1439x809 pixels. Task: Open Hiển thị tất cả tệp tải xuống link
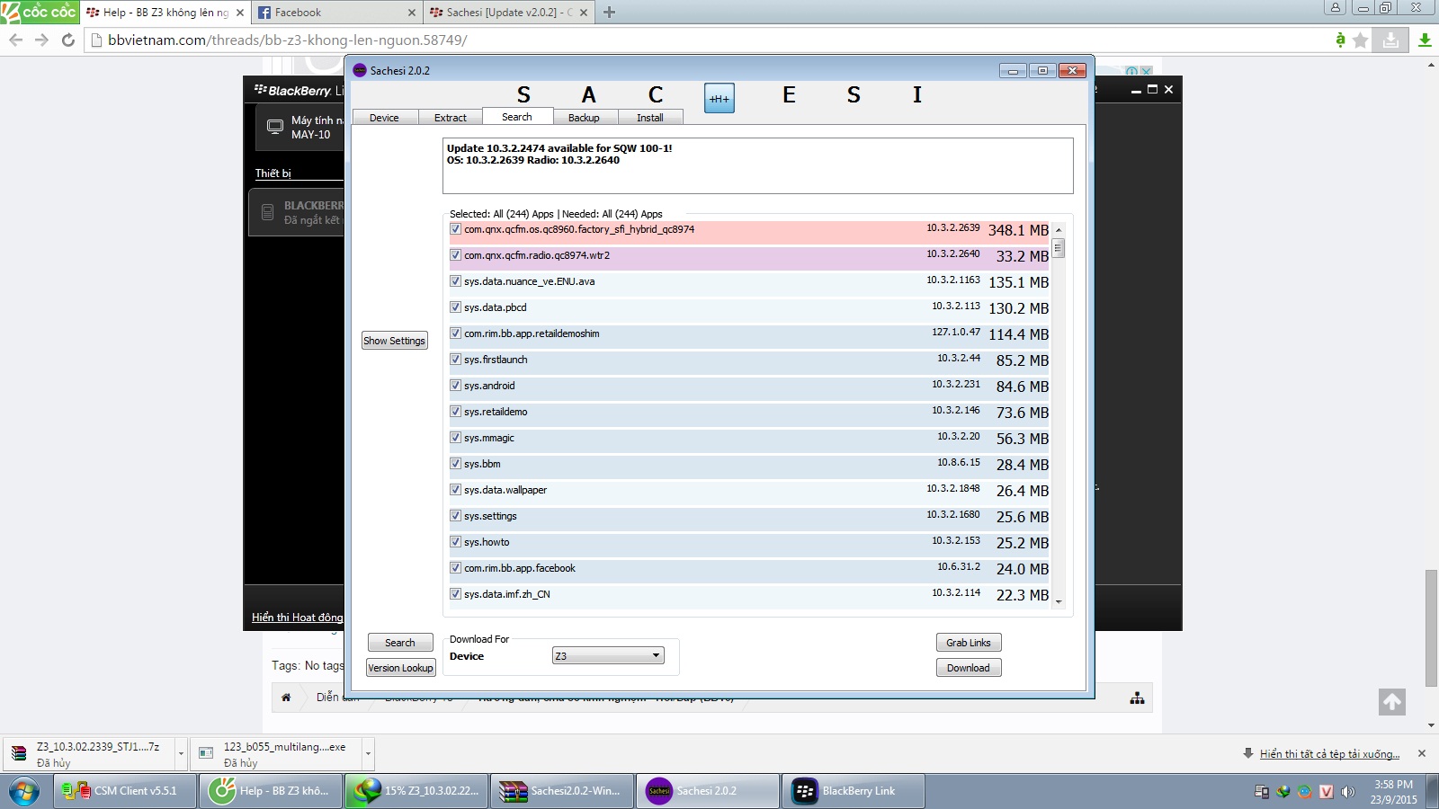tap(1329, 754)
